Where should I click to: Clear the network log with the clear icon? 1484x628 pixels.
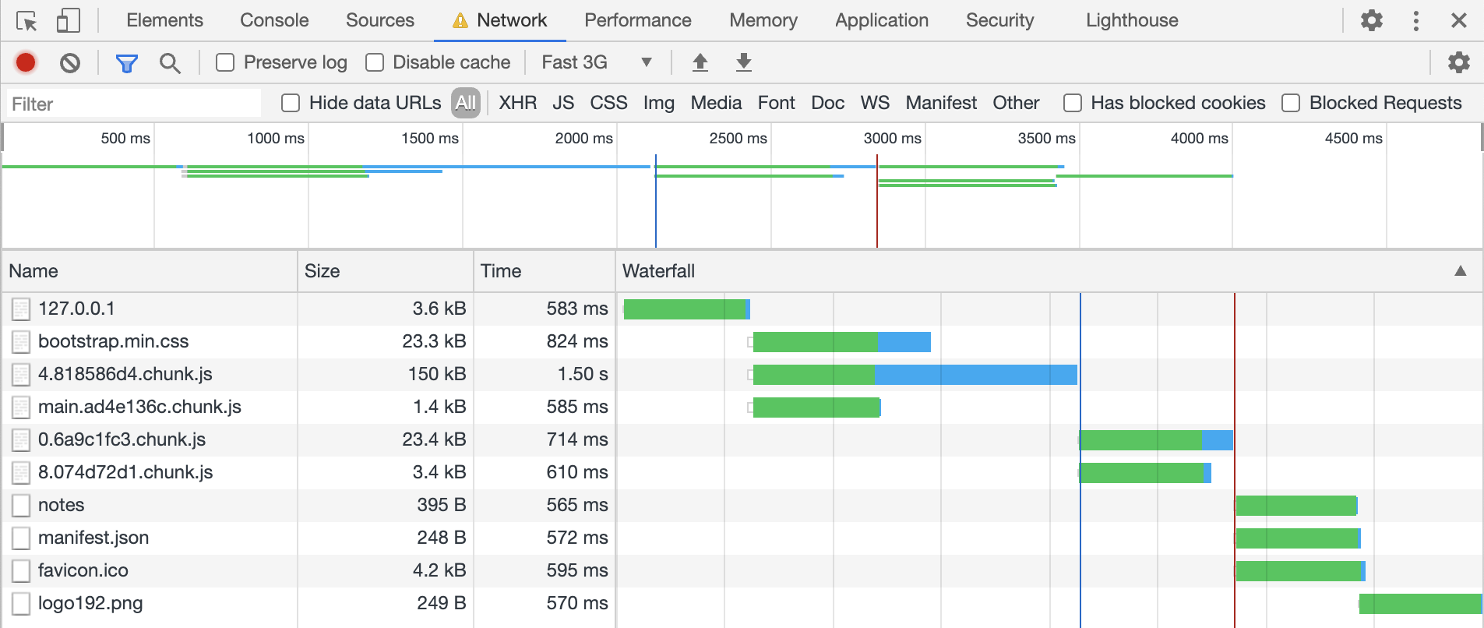[70, 62]
